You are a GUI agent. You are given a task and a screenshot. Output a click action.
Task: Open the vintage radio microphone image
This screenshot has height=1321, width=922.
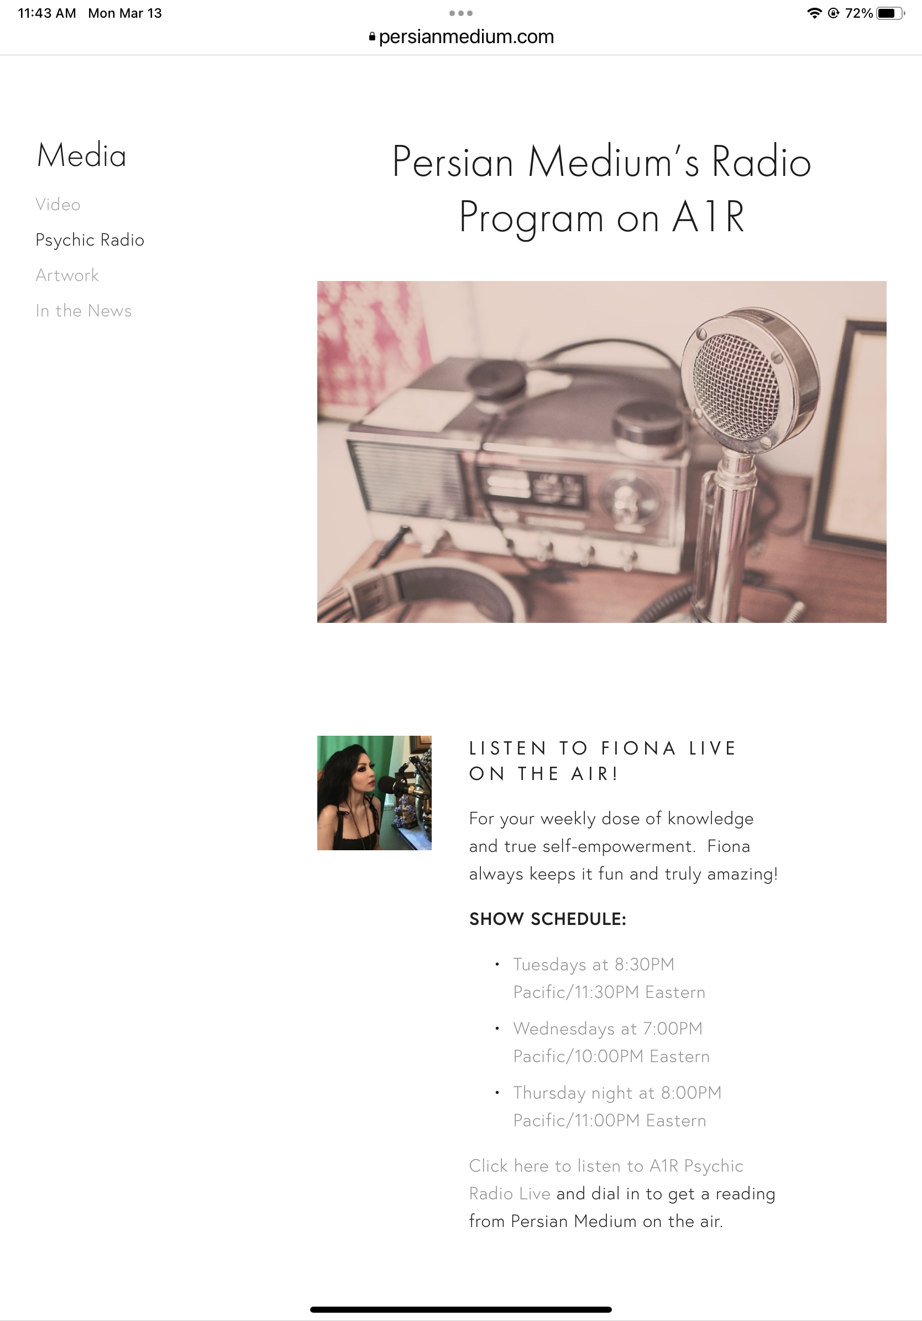click(x=601, y=451)
